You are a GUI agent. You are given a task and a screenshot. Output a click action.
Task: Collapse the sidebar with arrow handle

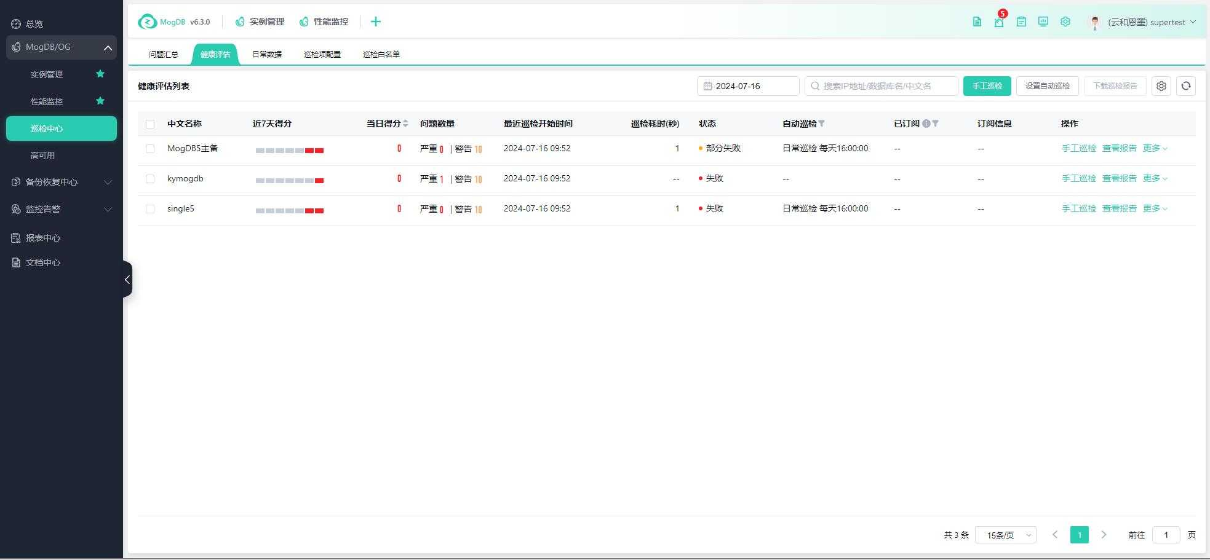[x=127, y=279]
